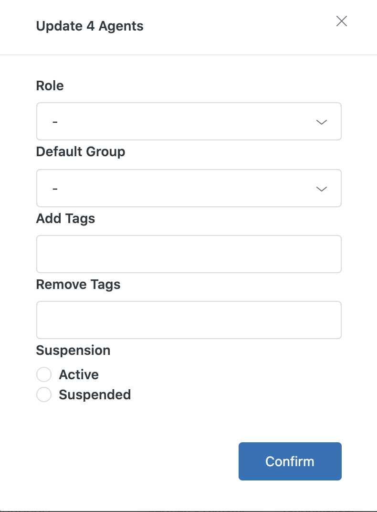Click the Default Group field label

click(81, 152)
